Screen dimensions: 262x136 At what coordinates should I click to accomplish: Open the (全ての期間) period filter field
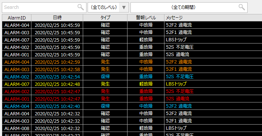(189, 7)
